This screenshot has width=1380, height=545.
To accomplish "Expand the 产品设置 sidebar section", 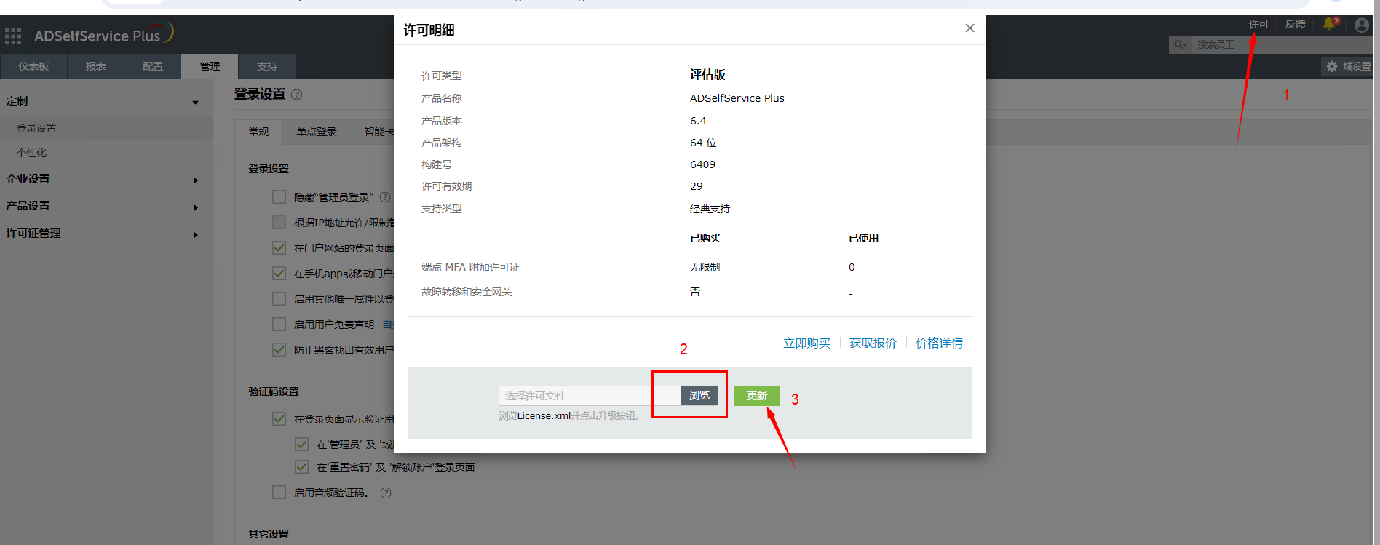I will tap(195, 207).
